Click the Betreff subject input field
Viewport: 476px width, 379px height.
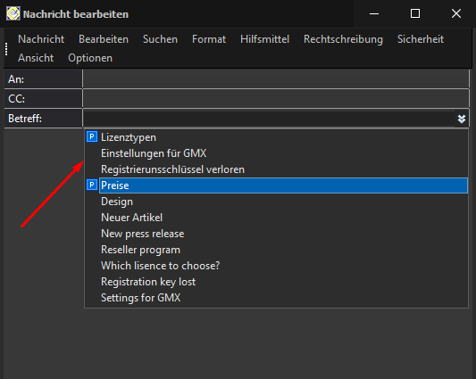(x=269, y=119)
